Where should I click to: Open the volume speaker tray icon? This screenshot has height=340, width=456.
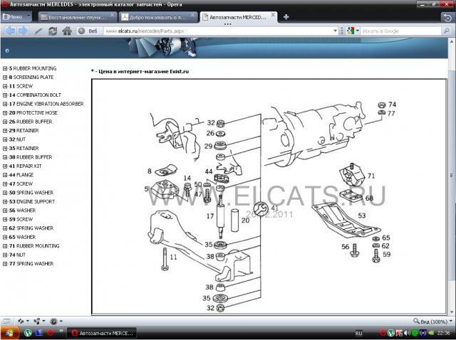pos(407,333)
